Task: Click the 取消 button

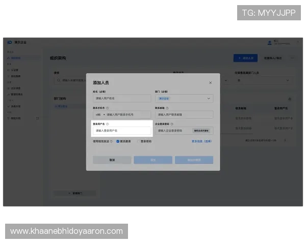Action: coord(112,160)
